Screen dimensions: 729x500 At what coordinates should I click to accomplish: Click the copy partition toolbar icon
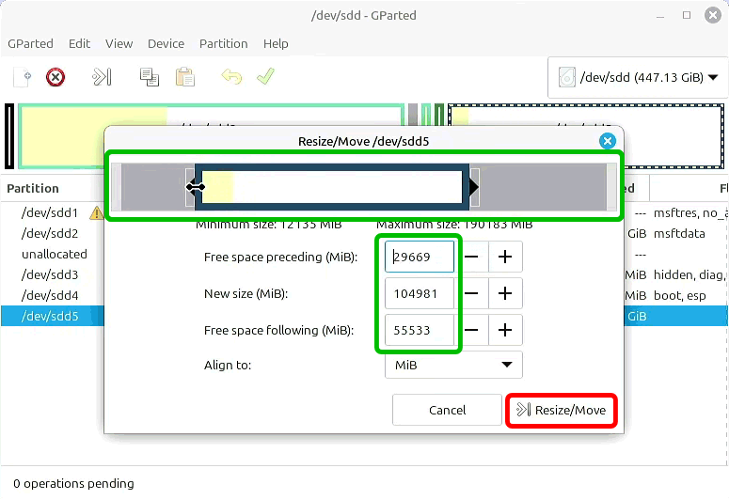(x=149, y=77)
